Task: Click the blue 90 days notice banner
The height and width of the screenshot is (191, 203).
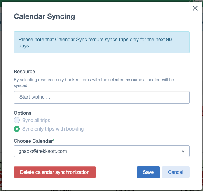Action: point(102,42)
